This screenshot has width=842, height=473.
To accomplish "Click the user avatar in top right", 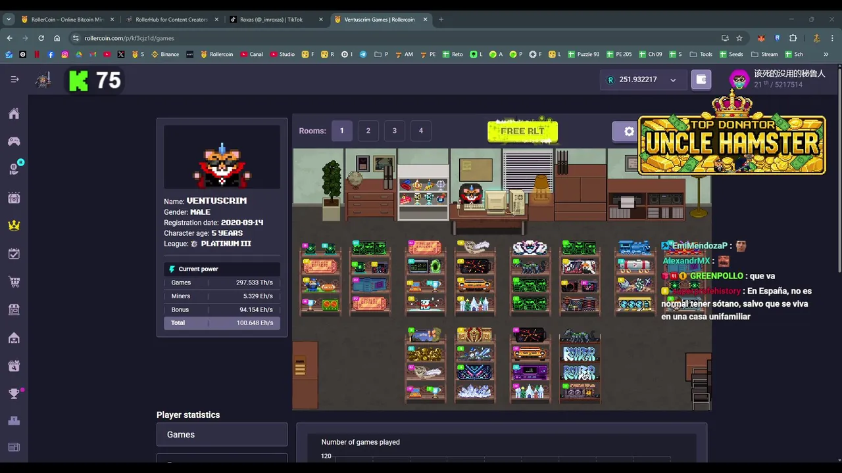I will [739, 79].
